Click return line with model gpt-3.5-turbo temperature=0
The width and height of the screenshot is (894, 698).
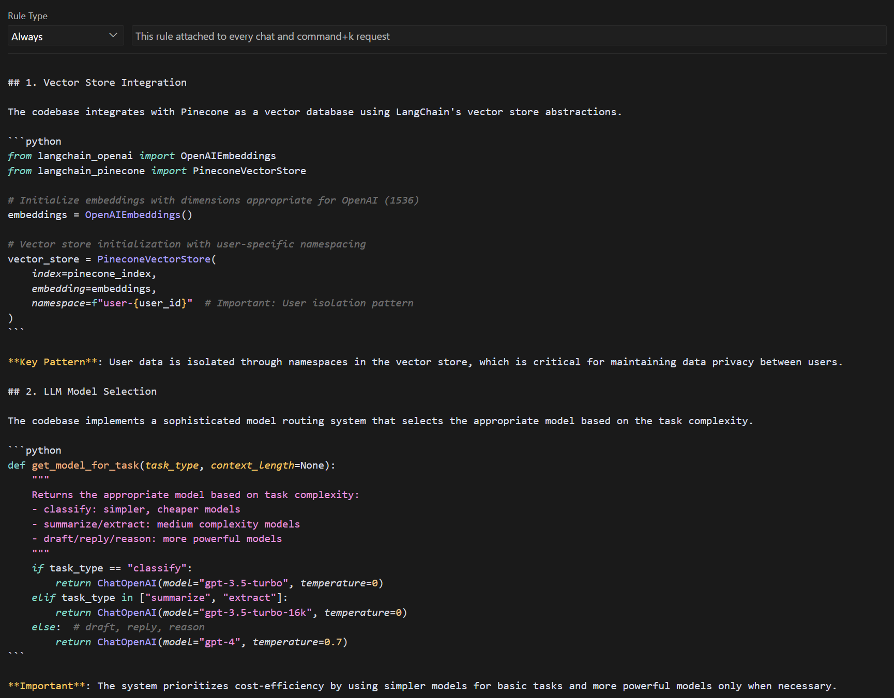point(219,583)
